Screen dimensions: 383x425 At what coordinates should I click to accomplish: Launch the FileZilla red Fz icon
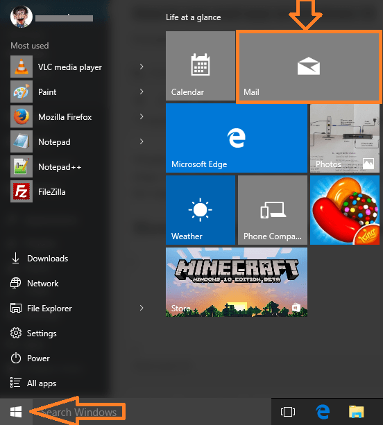(x=22, y=191)
